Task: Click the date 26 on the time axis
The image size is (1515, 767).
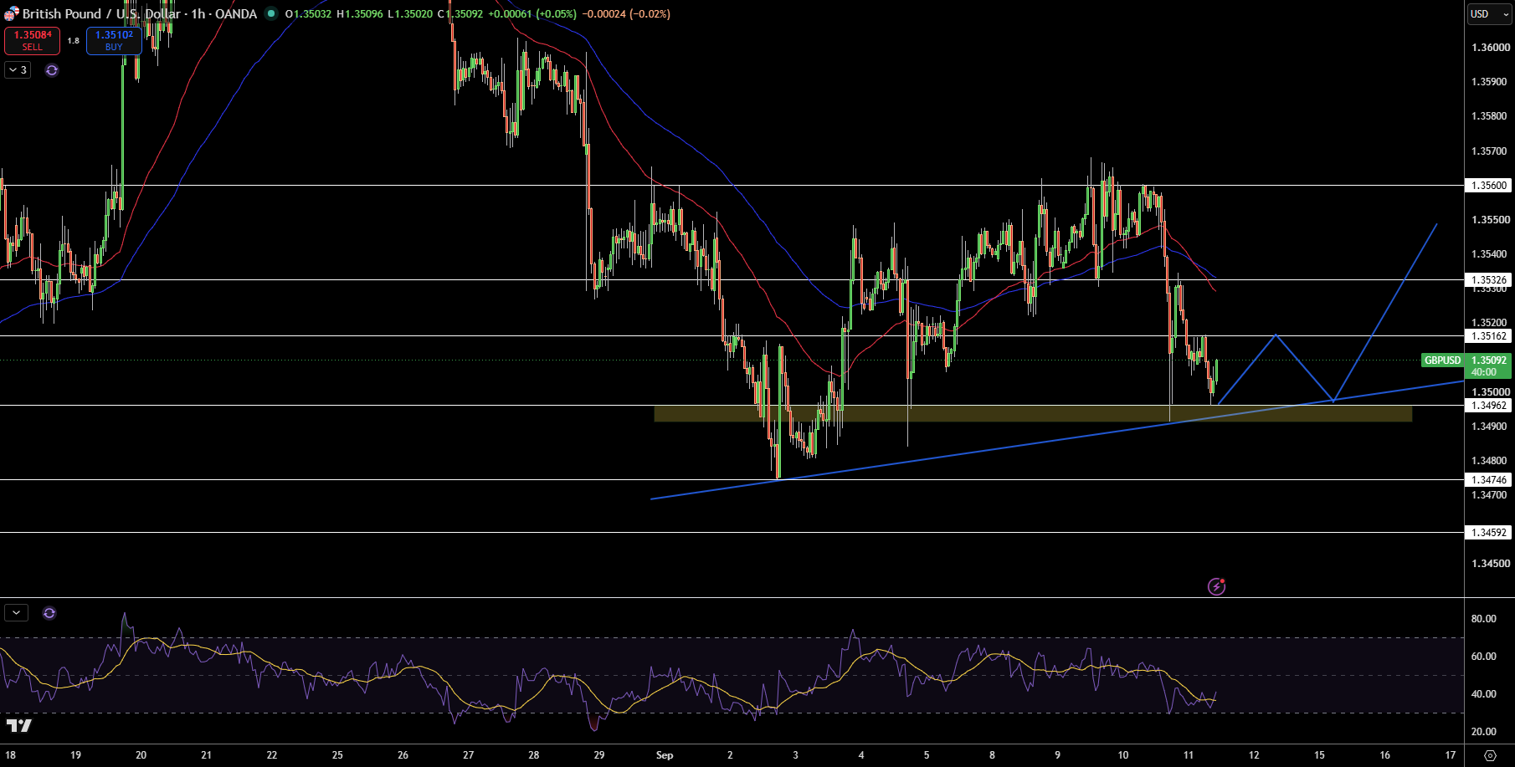Action: 403,755
